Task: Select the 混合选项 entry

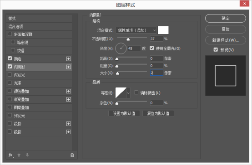Action: click(x=39, y=27)
